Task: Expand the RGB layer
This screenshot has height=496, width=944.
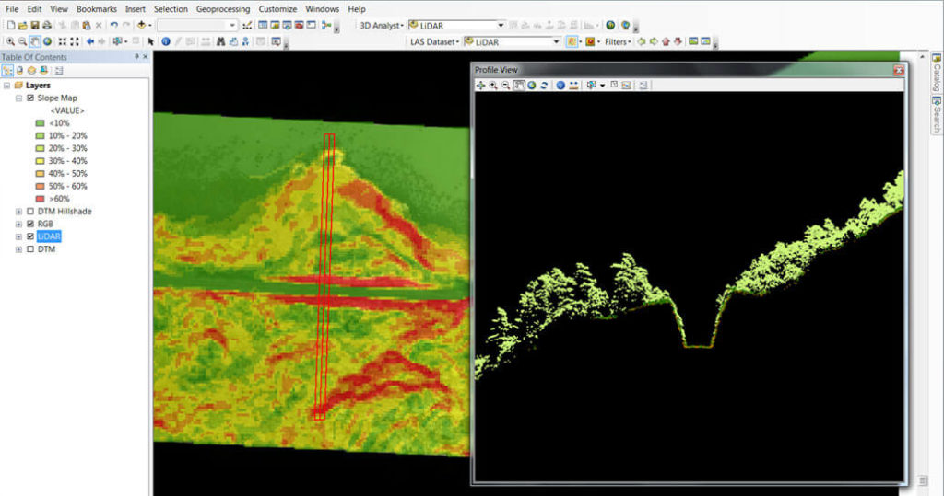Action: click(18, 224)
